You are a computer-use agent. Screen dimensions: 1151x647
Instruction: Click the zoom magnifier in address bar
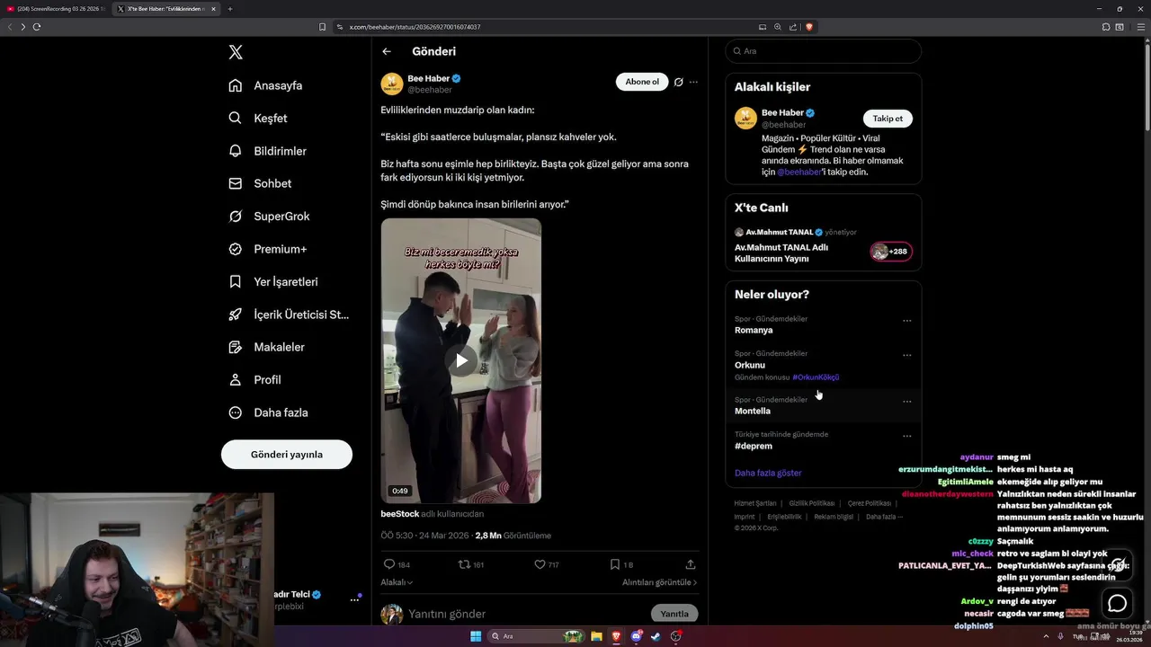778,27
